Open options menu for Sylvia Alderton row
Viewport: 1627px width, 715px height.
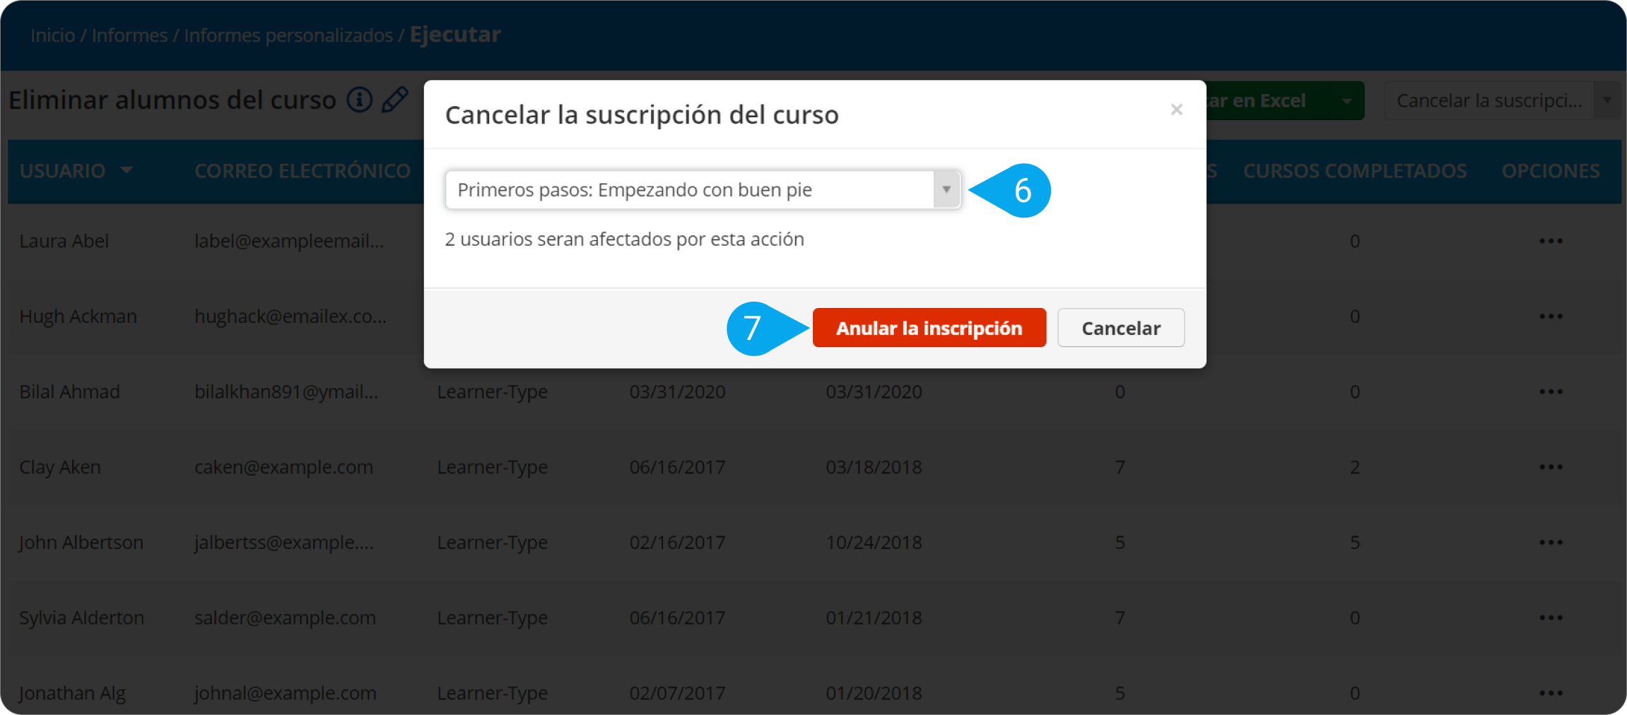[x=1551, y=618]
